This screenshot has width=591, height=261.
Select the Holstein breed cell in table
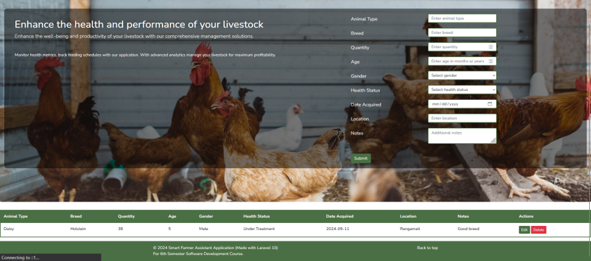pyautogui.click(x=78, y=229)
